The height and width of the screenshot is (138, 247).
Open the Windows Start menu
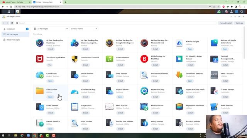(x=3, y=135)
